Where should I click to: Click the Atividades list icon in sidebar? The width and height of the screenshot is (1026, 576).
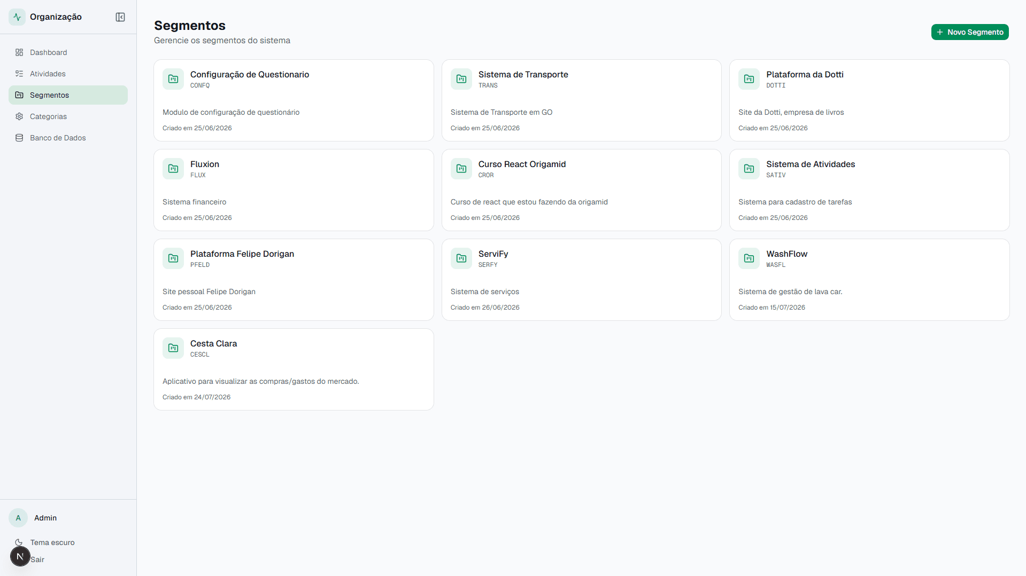pyautogui.click(x=19, y=74)
